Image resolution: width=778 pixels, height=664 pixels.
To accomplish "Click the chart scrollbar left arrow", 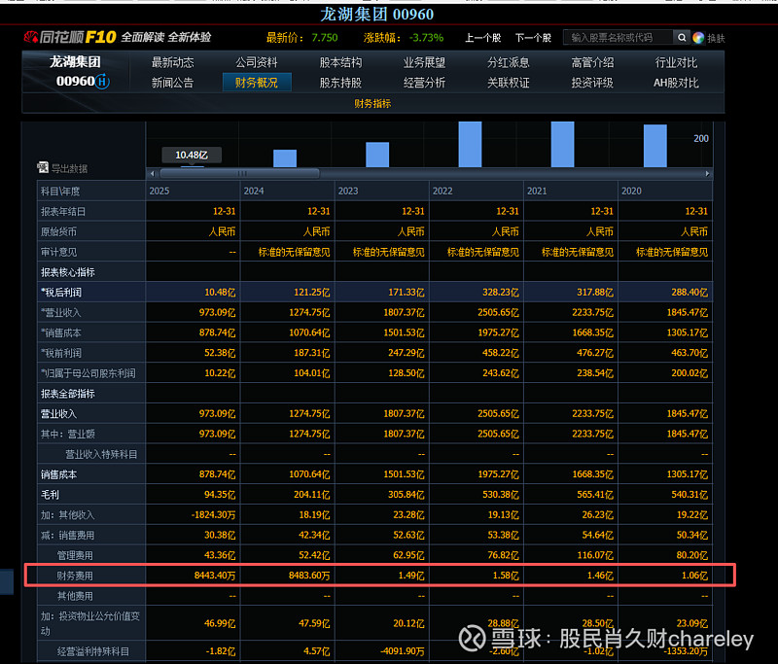I will tap(153, 174).
